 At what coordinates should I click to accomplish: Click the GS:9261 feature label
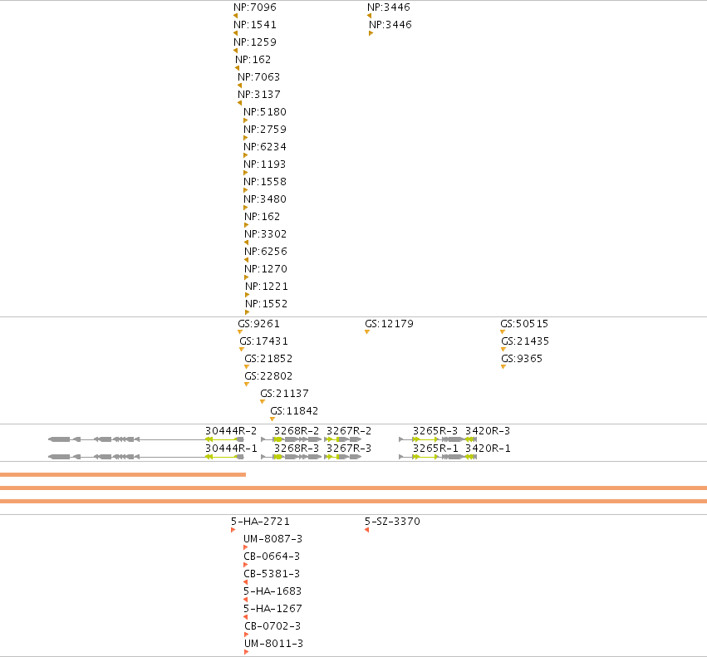click(x=259, y=324)
